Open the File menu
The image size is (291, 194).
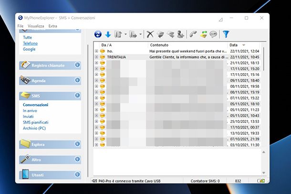(x=21, y=26)
